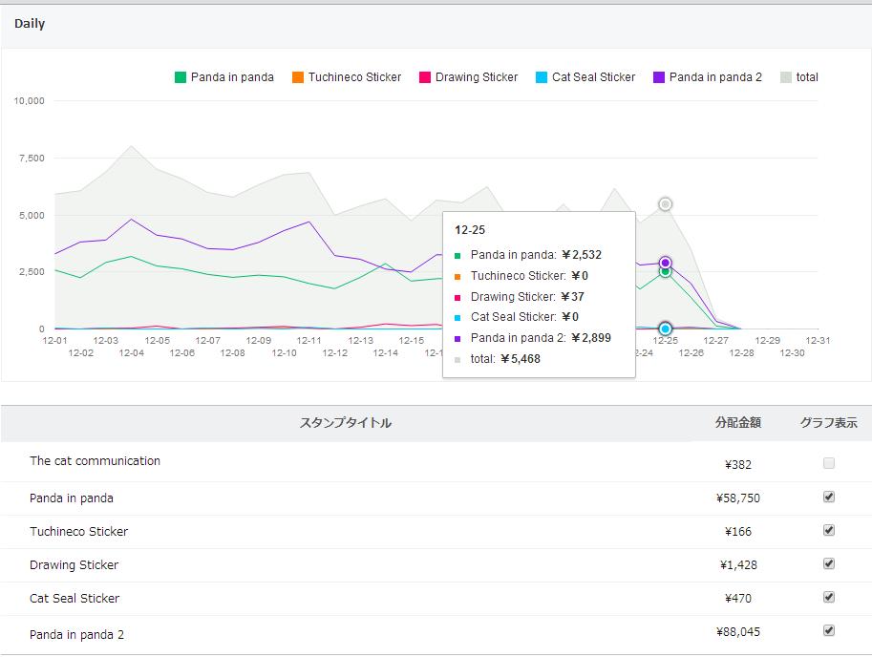Click purple Panda in panda 2 point at 12-25
The height and width of the screenshot is (657, 872).
665,263
